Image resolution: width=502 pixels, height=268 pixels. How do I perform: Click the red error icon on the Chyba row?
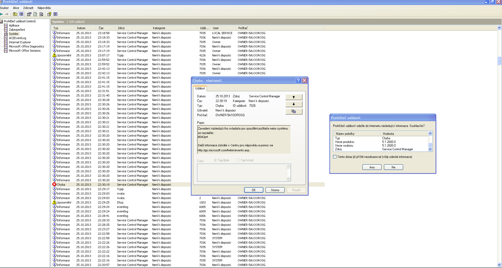pos(54,184)
